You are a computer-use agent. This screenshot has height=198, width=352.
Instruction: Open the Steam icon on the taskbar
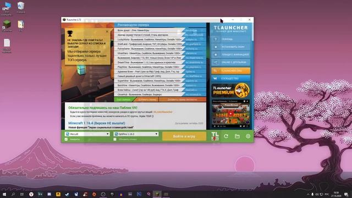[x=67, y=194]
